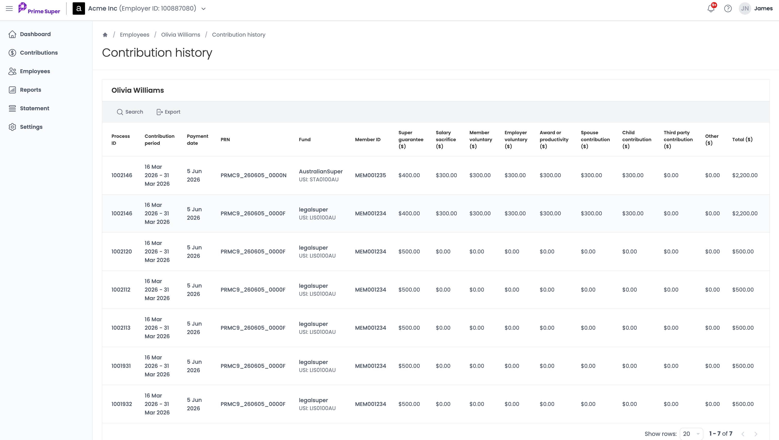Viewport: 779px width, 440px height.
Task: Select the AustralianSuper row for process 1002146
Action: point(435,175)
